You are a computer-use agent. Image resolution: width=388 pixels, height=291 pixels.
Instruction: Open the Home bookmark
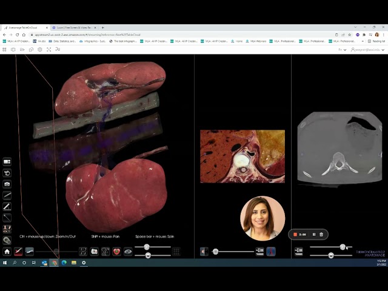coord(237,41)
